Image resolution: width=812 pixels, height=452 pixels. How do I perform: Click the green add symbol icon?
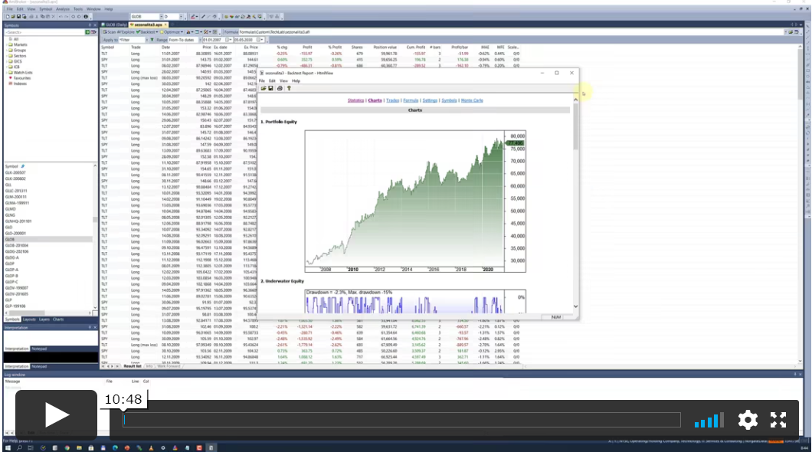tap(87, 32)
